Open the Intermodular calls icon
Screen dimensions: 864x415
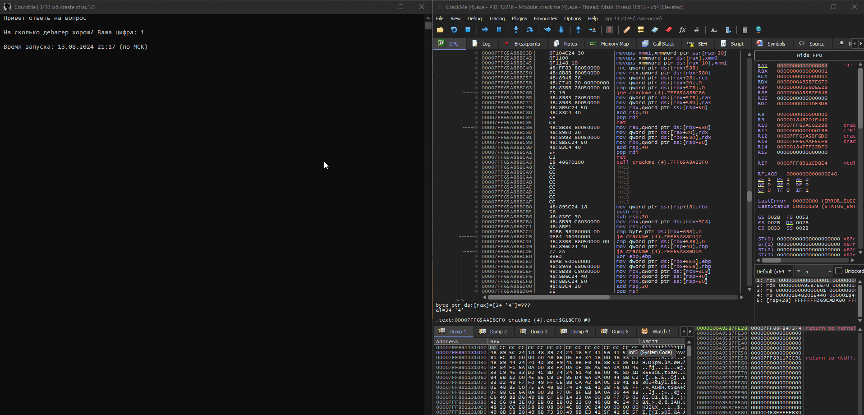728,30
